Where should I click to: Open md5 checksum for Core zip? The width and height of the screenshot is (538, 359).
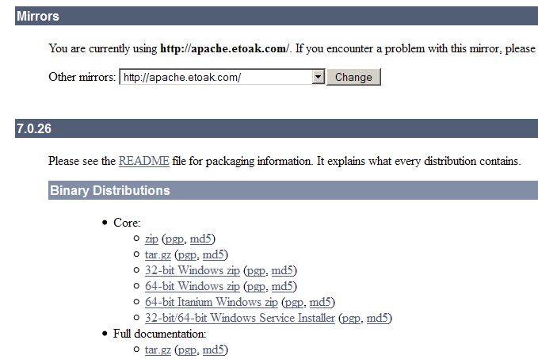[201, 239]
